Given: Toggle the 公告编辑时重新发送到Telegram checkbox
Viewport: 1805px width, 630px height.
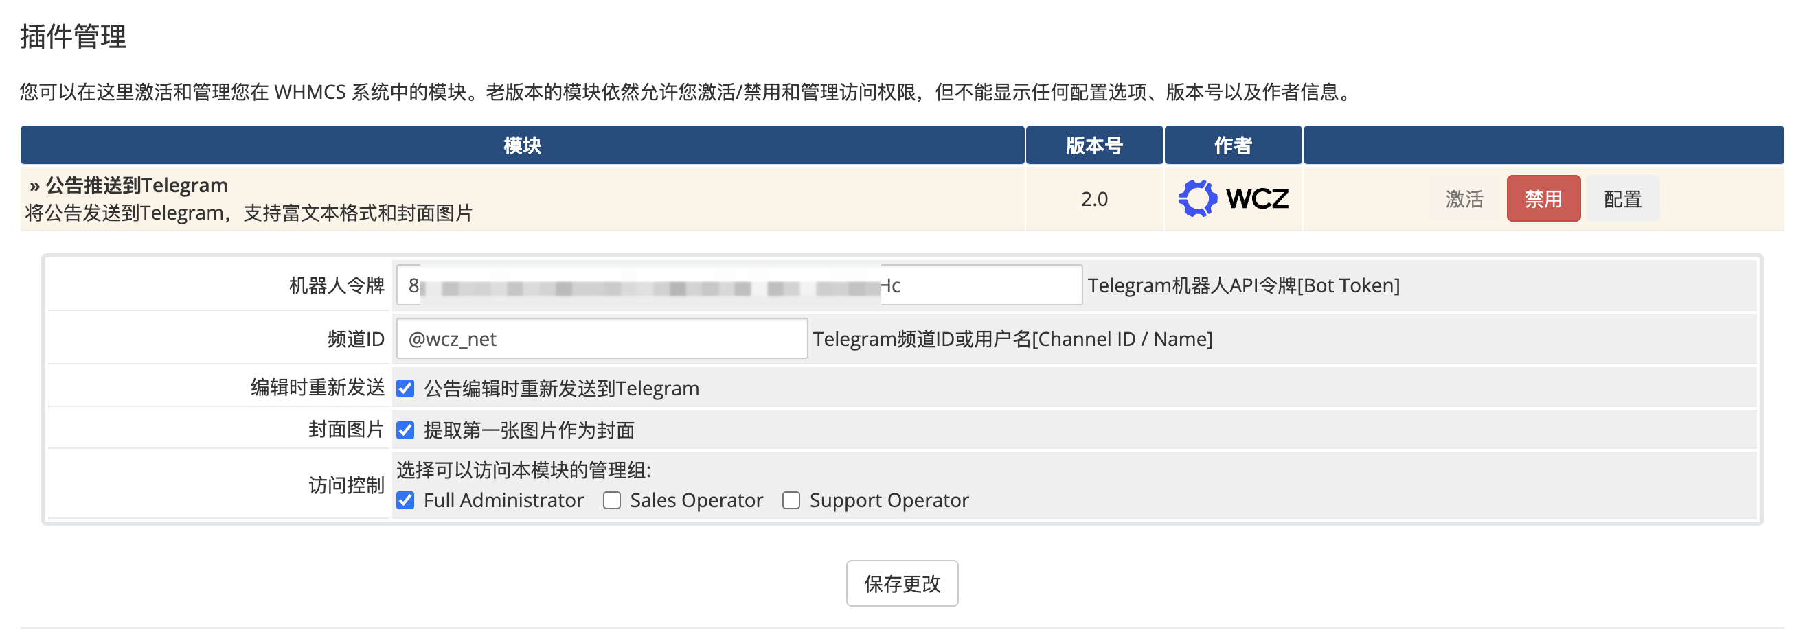Looking at the screenshot, I should [406, 388].
